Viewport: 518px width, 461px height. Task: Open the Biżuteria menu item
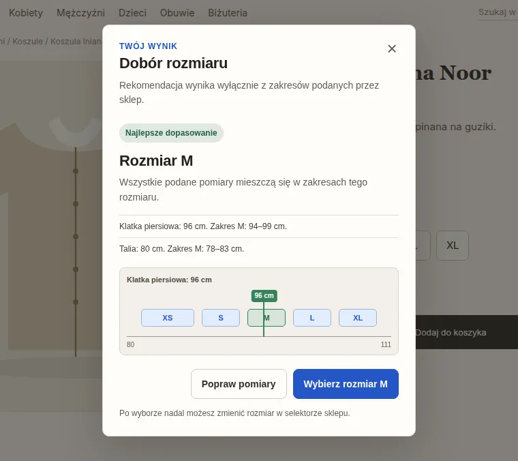[x=228, y=13]
